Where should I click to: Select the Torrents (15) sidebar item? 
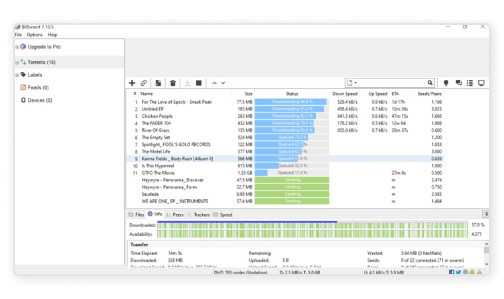point(69,62)
